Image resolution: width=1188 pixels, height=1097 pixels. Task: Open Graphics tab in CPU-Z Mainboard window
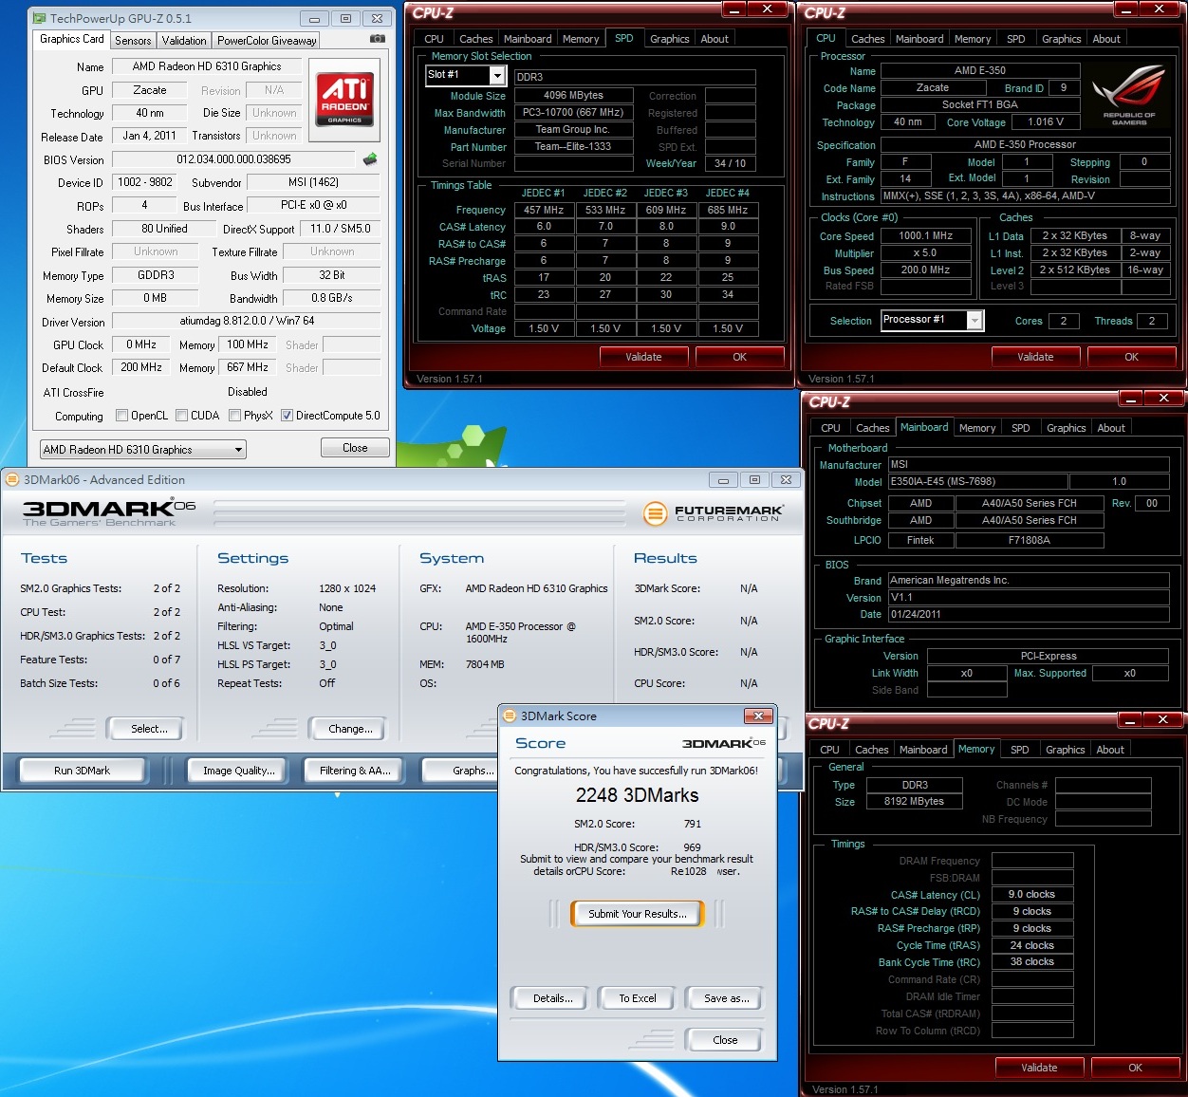pyautogui.click(x=1067, y=428)
